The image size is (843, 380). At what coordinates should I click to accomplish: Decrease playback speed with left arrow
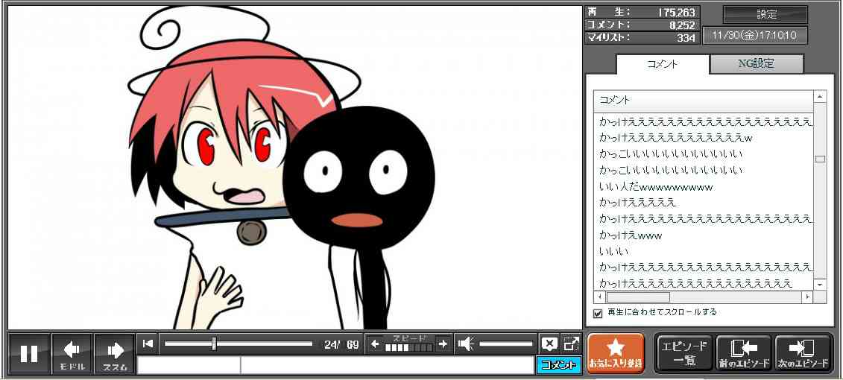(375, 343)
